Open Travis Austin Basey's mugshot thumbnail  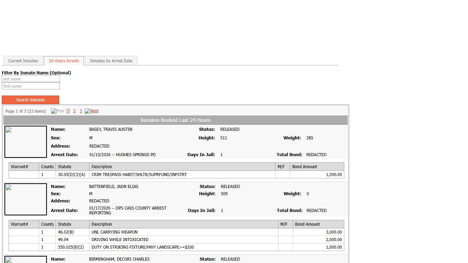pyautogui.click(x=26, y=142)
